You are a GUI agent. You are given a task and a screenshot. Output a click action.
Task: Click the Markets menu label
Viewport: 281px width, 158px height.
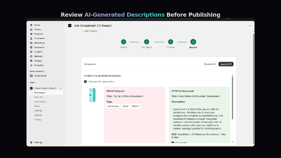pos(38,56)
